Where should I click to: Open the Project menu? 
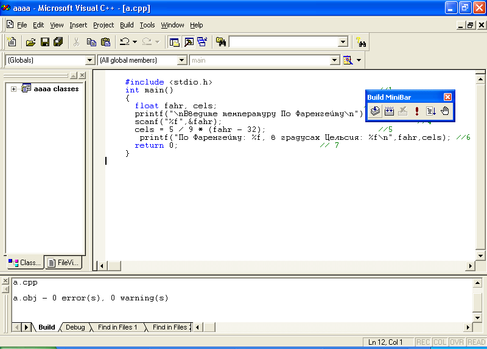[103, 25]
